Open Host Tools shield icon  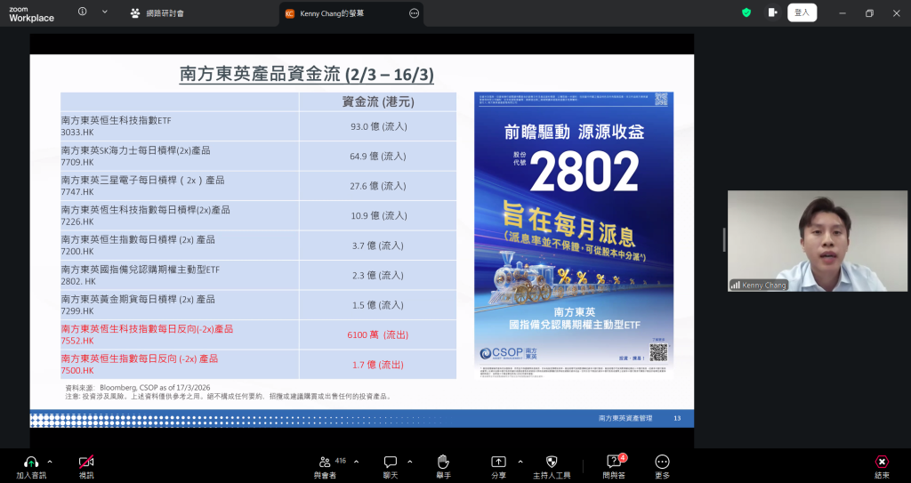pos(551,462)
